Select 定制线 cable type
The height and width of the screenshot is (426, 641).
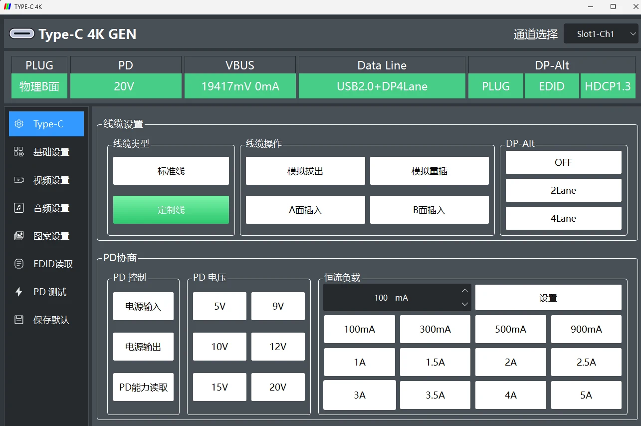[171, 210]
